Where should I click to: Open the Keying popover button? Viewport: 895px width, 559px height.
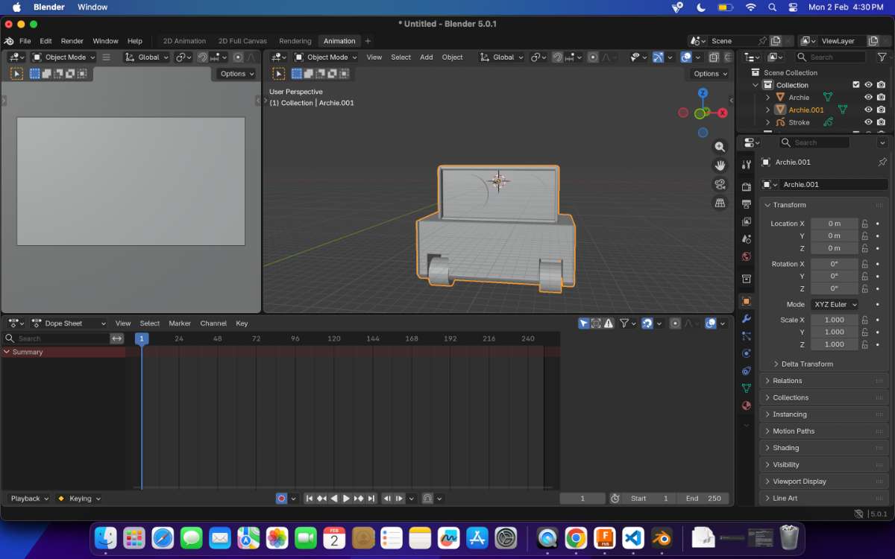(80, 499)
